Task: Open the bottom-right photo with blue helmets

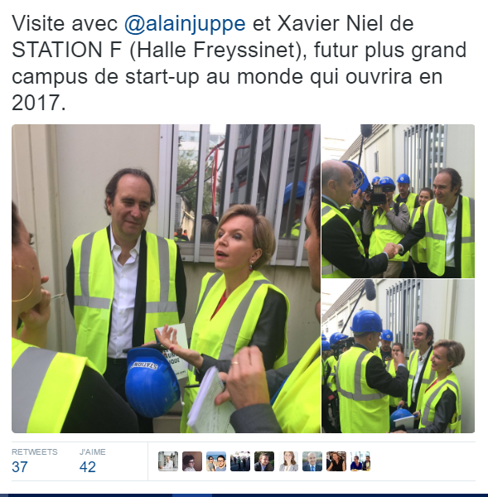Action: 398,356
